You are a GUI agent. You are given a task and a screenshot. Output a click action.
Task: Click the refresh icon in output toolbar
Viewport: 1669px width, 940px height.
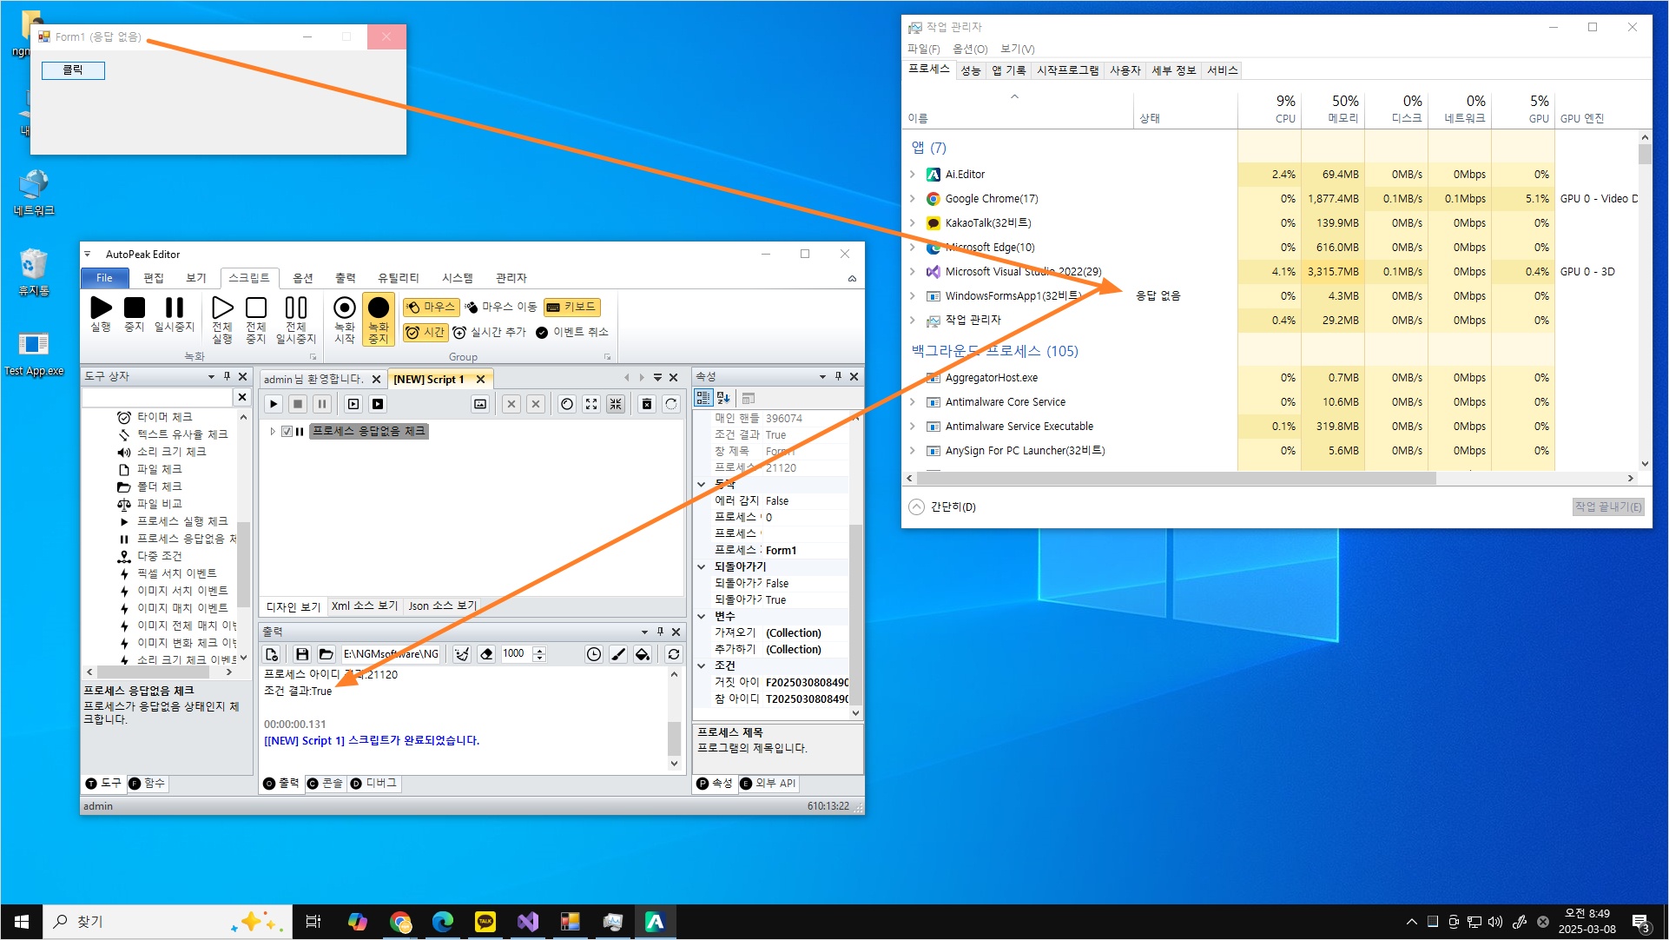(x=673, y=654)
